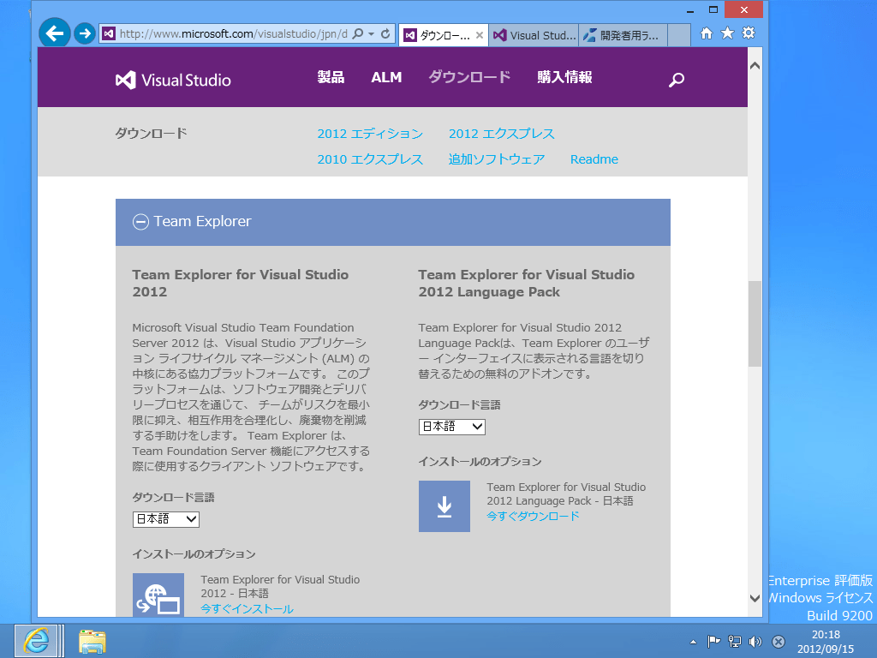The width and height of the screenshot is (877, 658).
Task: Click the circled X tray icon
Action: 778,642
